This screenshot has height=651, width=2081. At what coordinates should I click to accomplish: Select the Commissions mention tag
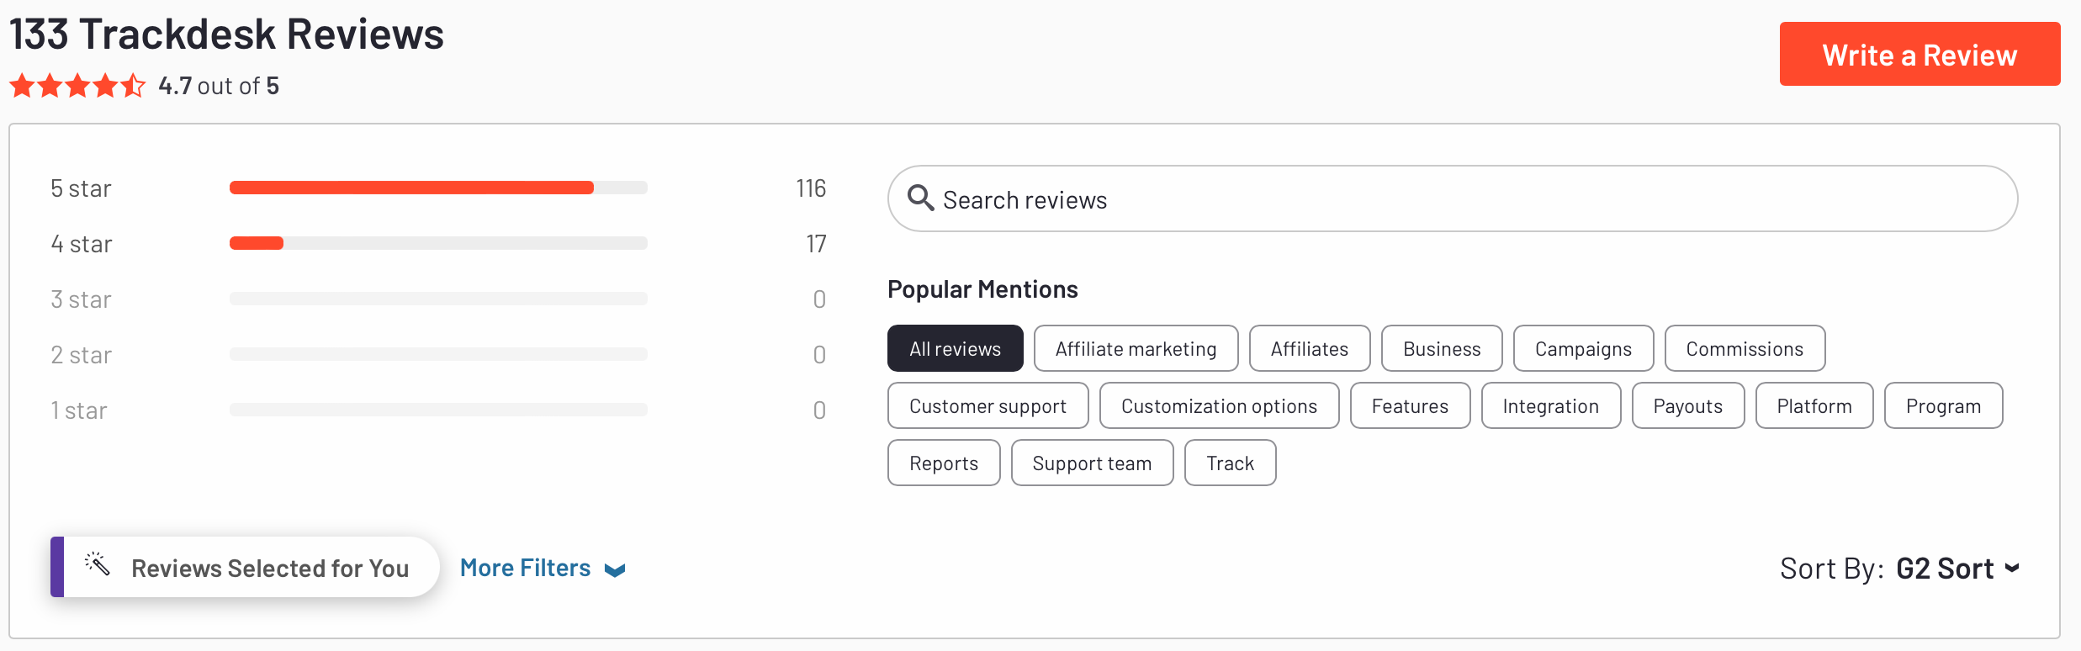click(x=1744, y=348)
